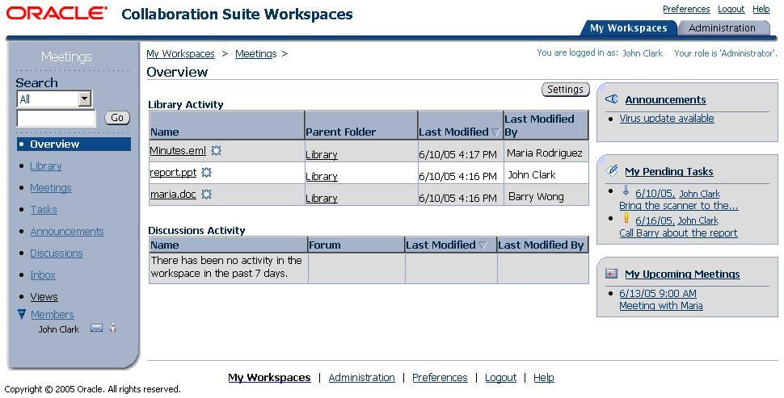Click the envelope icon beside John Clark member
Screen dimensions: 784x398
(x=96, y=328)
